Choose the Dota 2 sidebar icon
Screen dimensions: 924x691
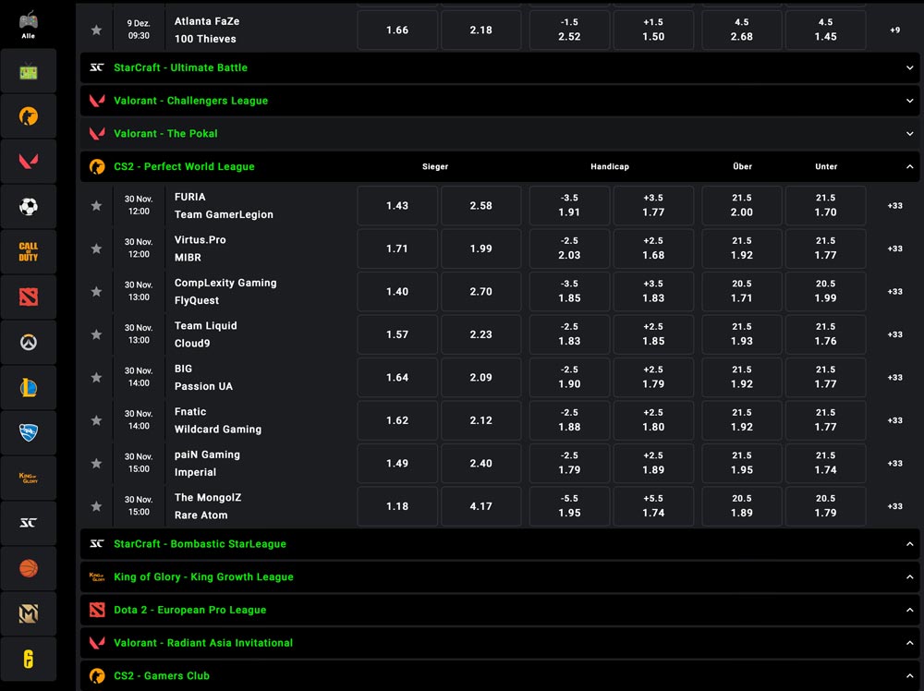[28, 297]
